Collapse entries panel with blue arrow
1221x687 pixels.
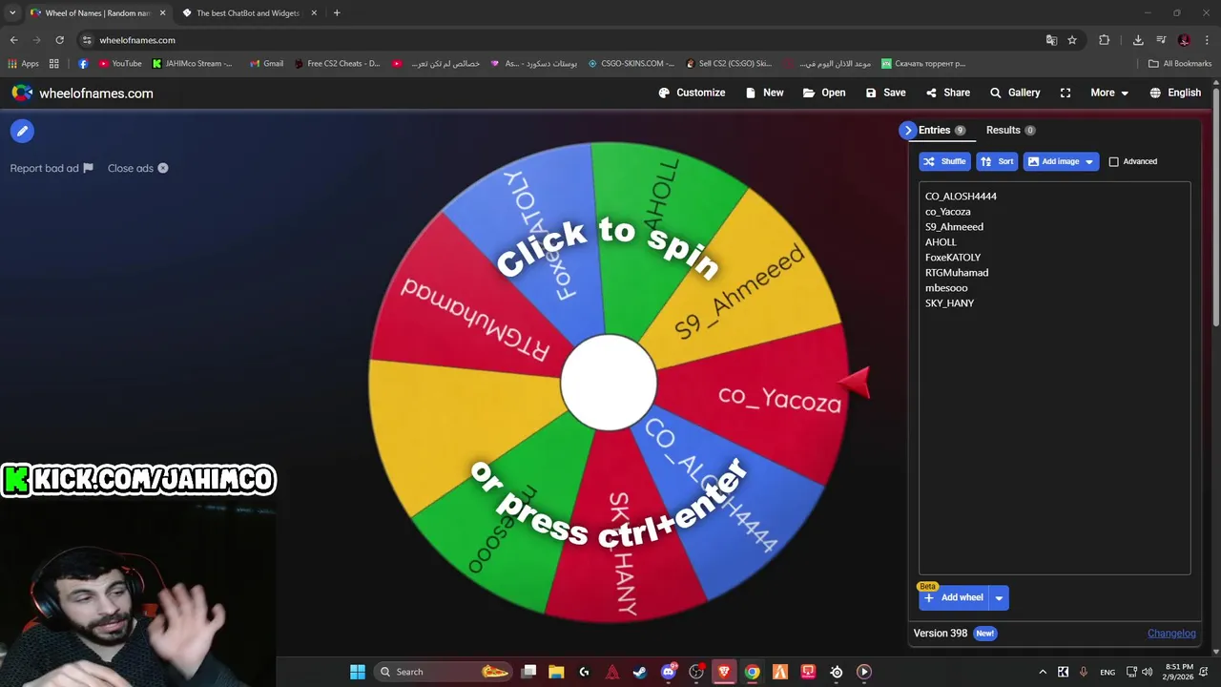tap(907, 130)
